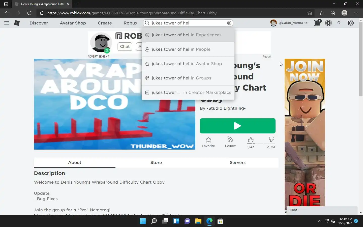Click inside the Roblox search input field
This screenshot has height=227, width=363.
click(x=188, y=23)
